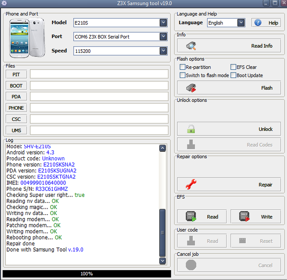Click the User code Read icon
The height and width of the screenshot is (280, 287).
click(x=191, y=241)
